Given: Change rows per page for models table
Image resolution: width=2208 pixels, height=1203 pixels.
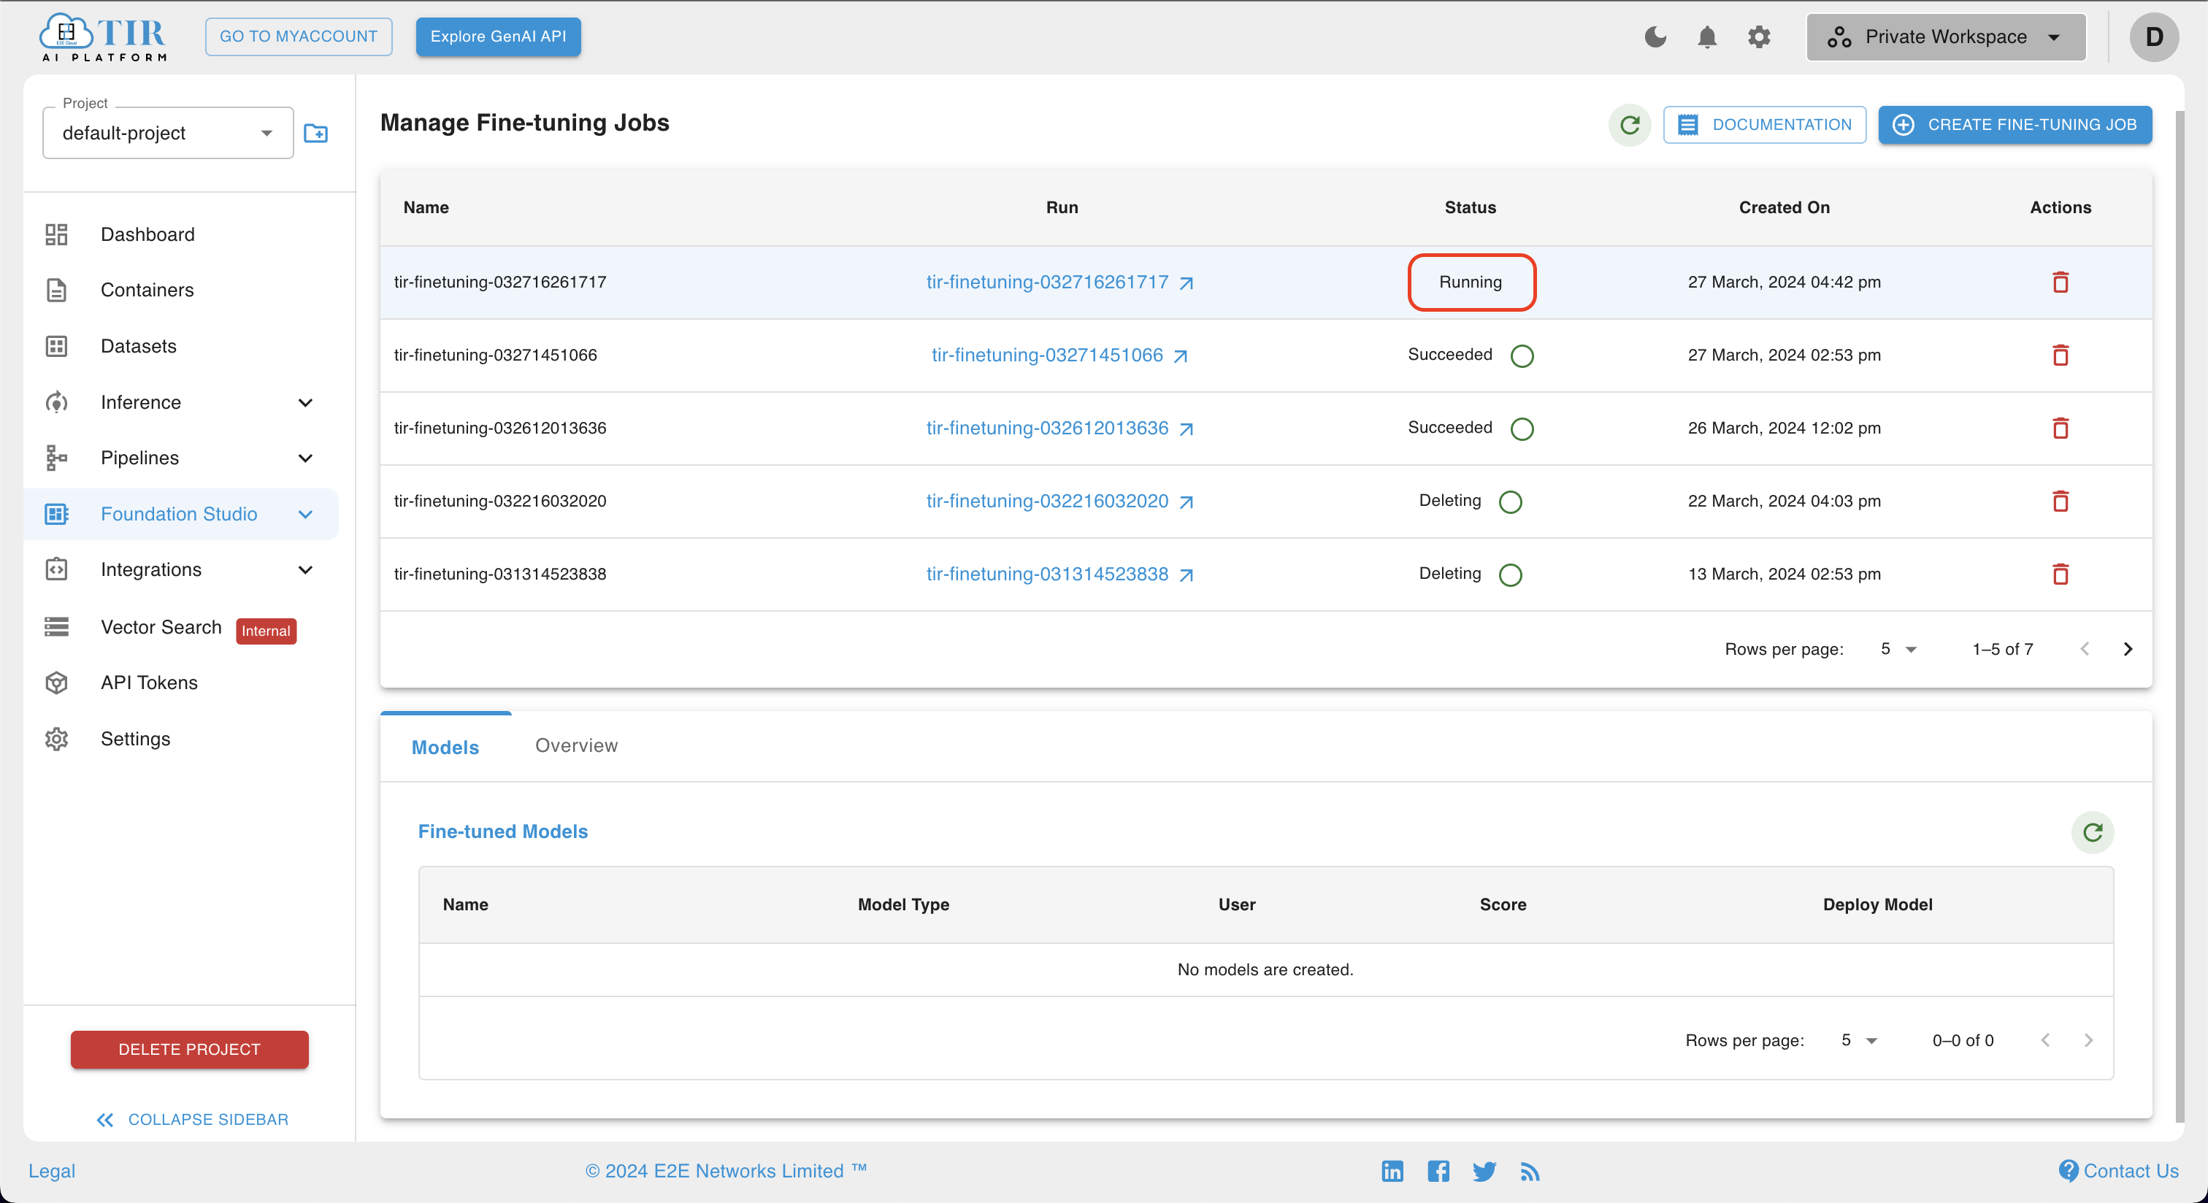Looking at the screenshot, I should [1858, 1040].
